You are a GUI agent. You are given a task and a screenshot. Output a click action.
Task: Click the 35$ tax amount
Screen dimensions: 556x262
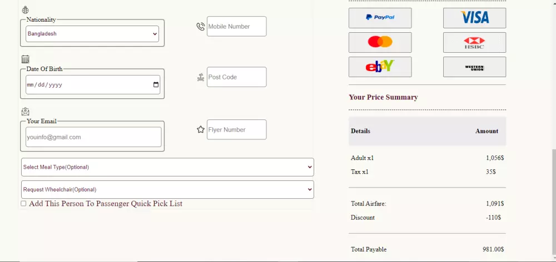491,172
